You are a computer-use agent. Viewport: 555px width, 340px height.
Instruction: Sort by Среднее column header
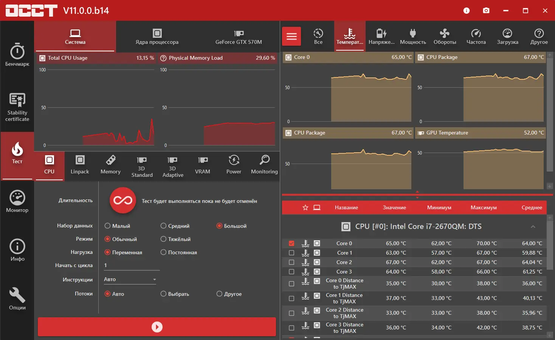(532, 207)
